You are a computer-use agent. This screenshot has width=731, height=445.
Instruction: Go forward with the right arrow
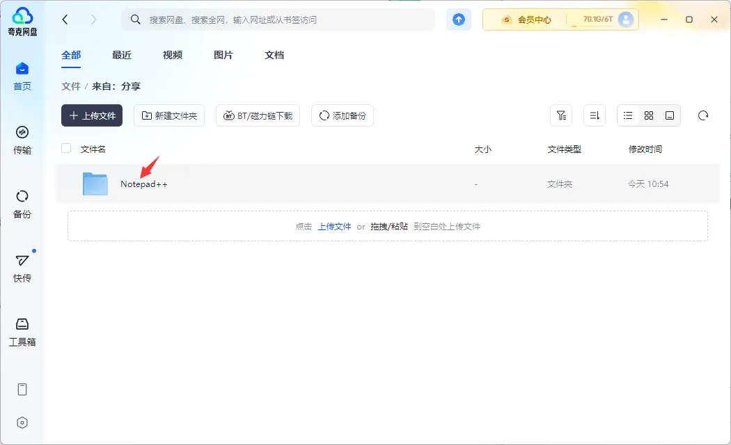(94, 19)
